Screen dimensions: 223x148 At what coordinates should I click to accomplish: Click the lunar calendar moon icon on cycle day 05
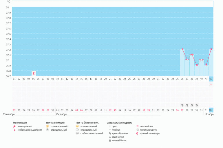click(x=34, y=73)
